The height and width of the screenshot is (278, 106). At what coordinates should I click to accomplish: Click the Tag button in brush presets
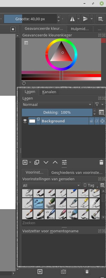pyautogui.click(x=90, y=185)
